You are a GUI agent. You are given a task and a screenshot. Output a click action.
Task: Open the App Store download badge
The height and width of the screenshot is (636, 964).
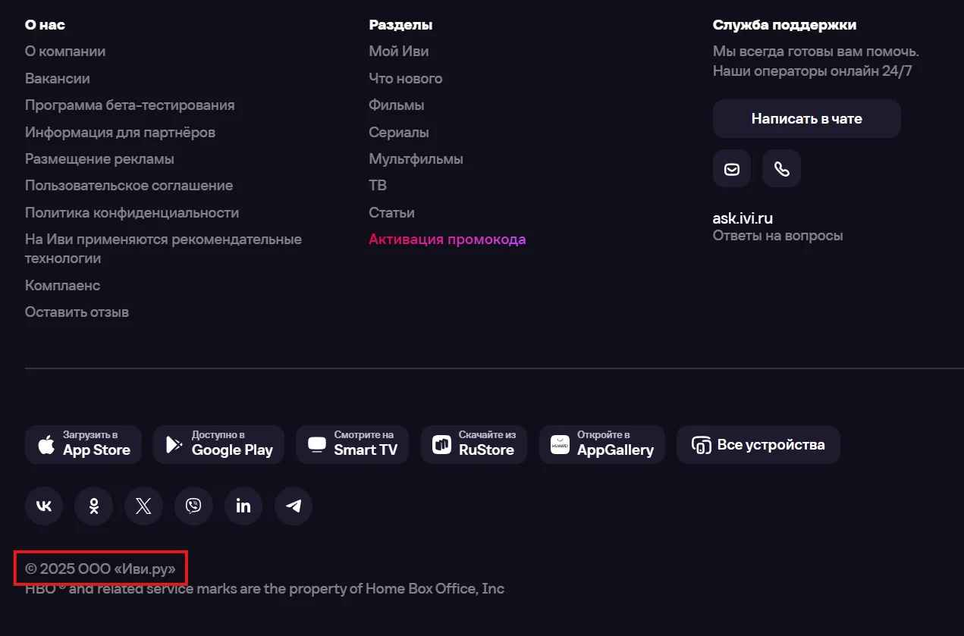pyautogui.click(x=83, y=444)
